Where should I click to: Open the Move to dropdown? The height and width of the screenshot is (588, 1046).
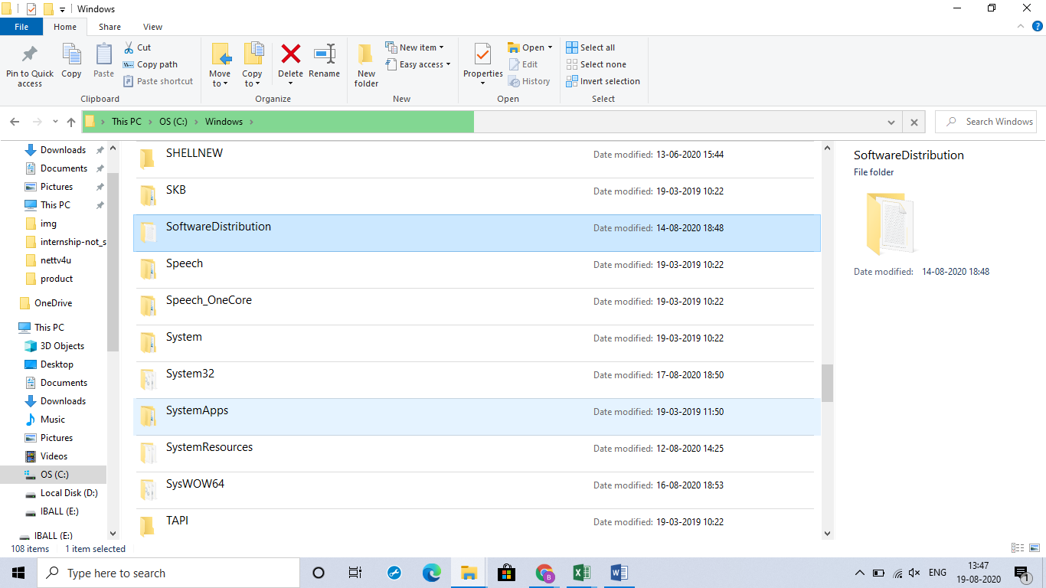point(220,64)
